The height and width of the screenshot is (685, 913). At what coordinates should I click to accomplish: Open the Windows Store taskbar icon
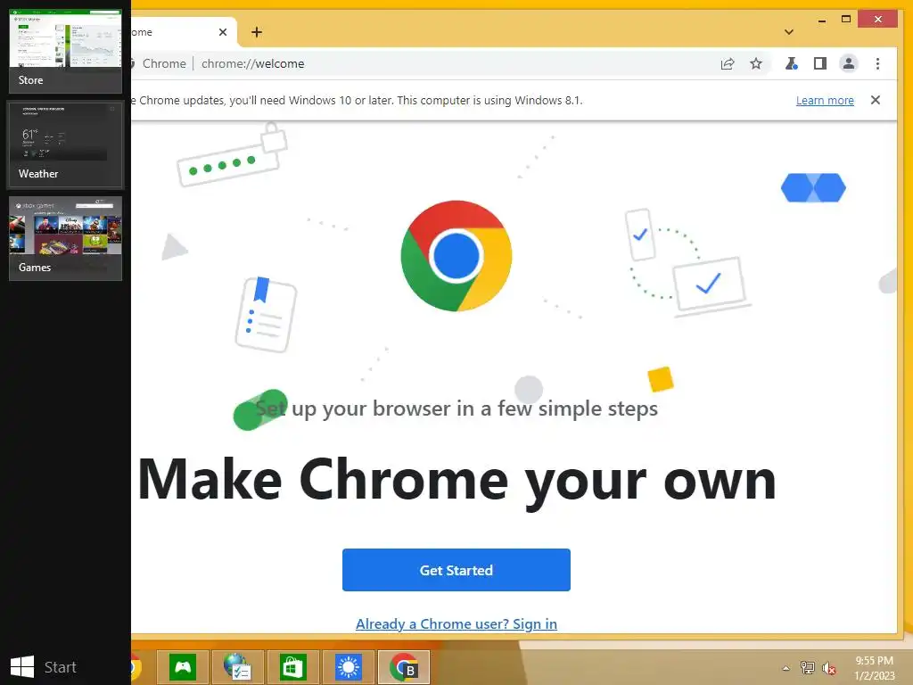[292, 667]
